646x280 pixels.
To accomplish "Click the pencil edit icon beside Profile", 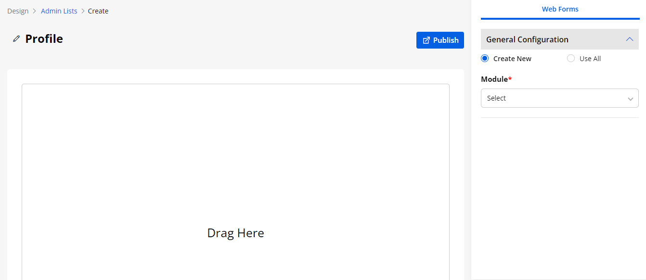I will coord(16,39).
